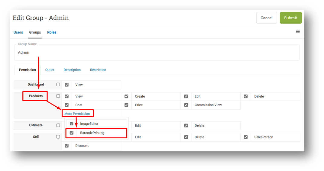Click the SalesPerson label

tap(264, 137)
